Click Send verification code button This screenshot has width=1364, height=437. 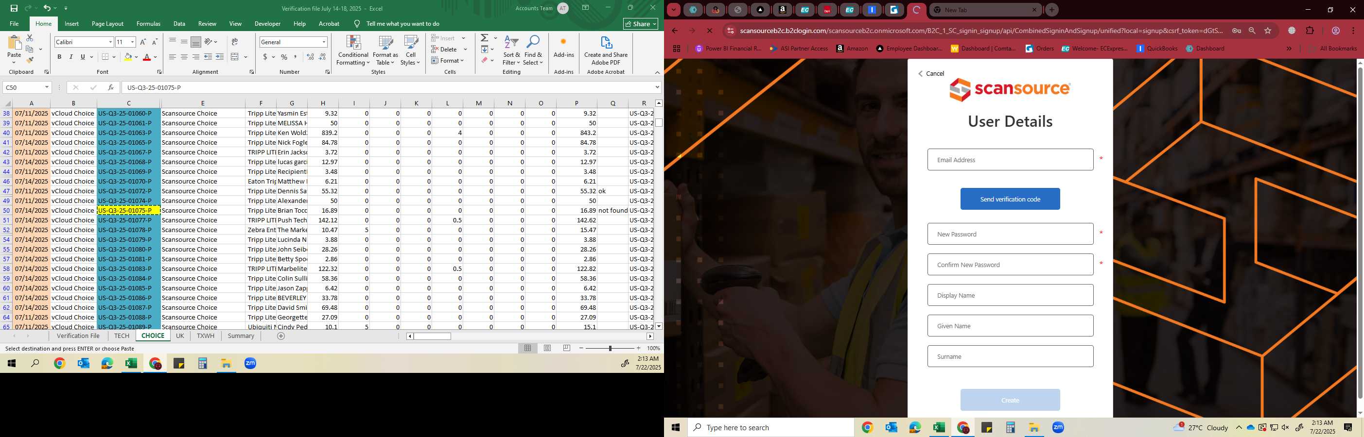click(x=1010, y=199)
